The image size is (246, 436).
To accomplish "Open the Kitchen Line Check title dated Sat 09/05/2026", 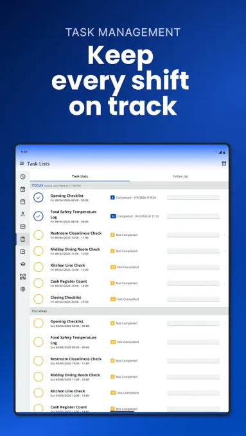I will click(x=67, y=391).
